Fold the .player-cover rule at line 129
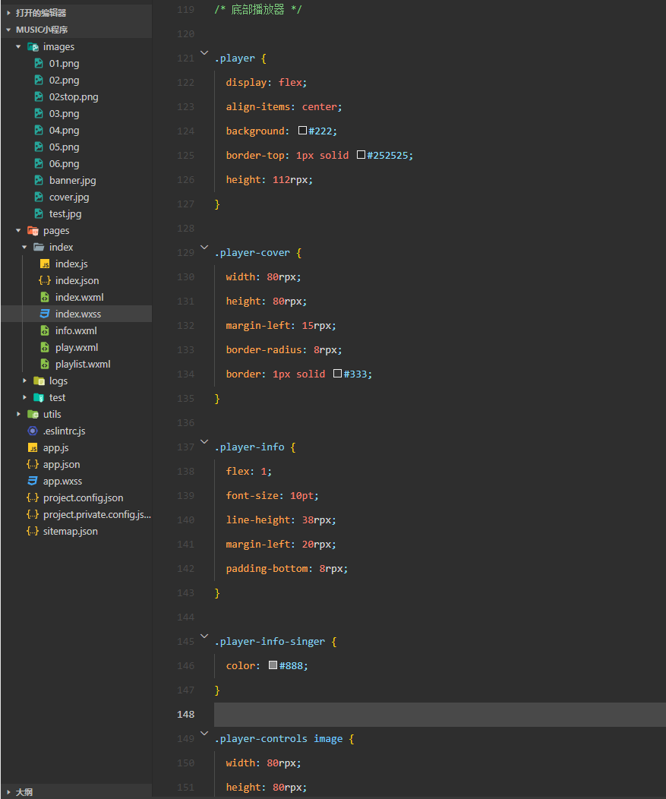The height and width of the screenshot is (799, 666). [x=204, y=247]
